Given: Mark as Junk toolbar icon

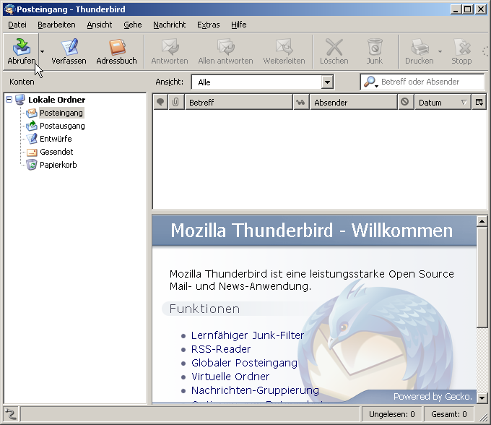Looking at the screenshot, I should point(375,47).
